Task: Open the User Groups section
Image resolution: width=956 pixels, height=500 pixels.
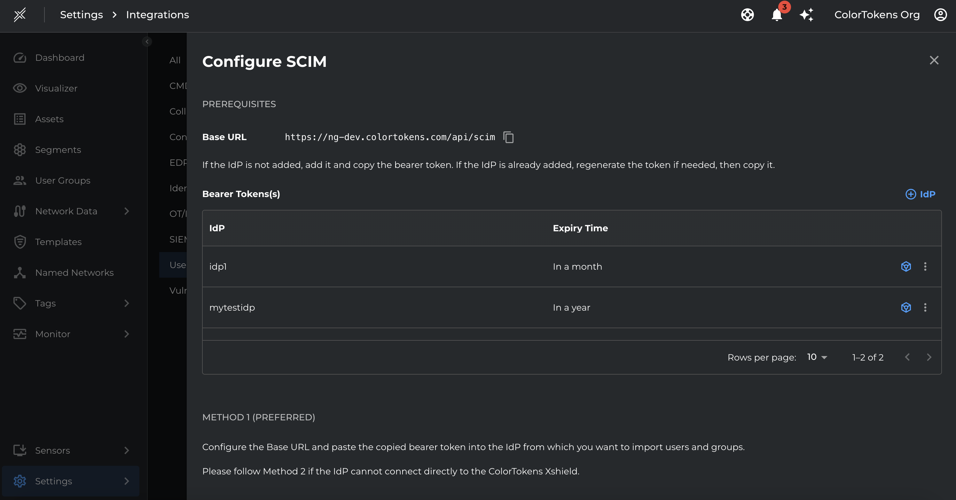Action: (62, 180)
